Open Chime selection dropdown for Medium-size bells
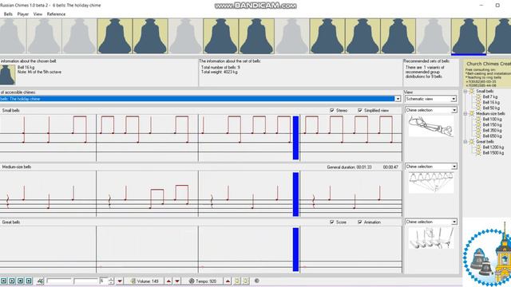Viewport: 511px width, 287px height. coord(454,167)
